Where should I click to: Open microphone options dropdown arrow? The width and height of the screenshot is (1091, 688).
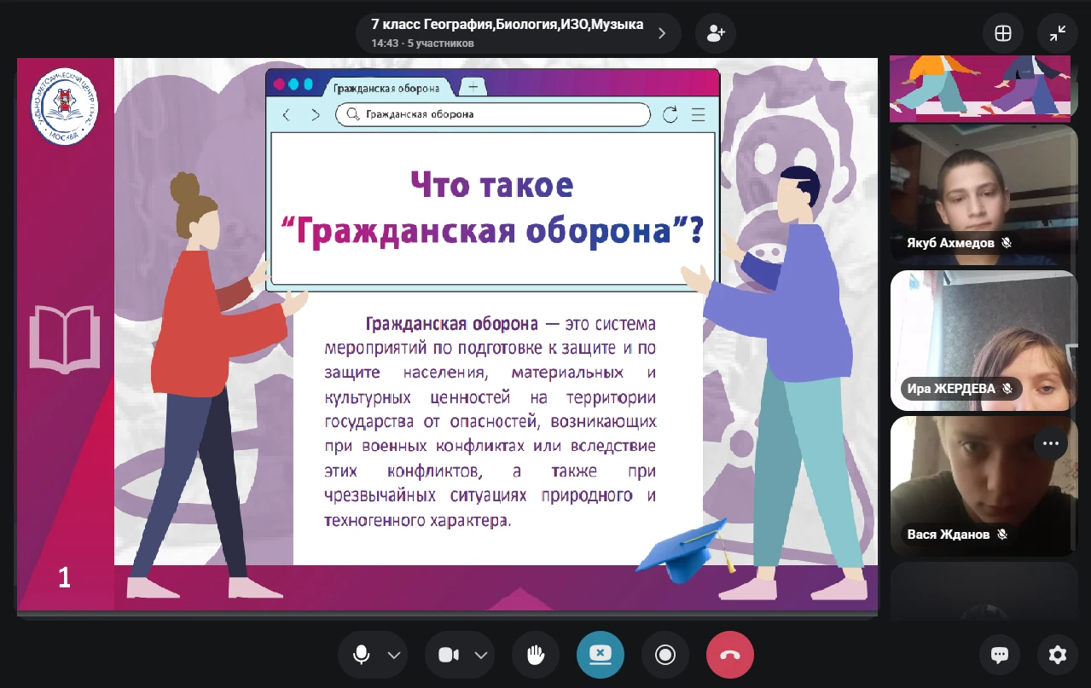pos(393,655)
